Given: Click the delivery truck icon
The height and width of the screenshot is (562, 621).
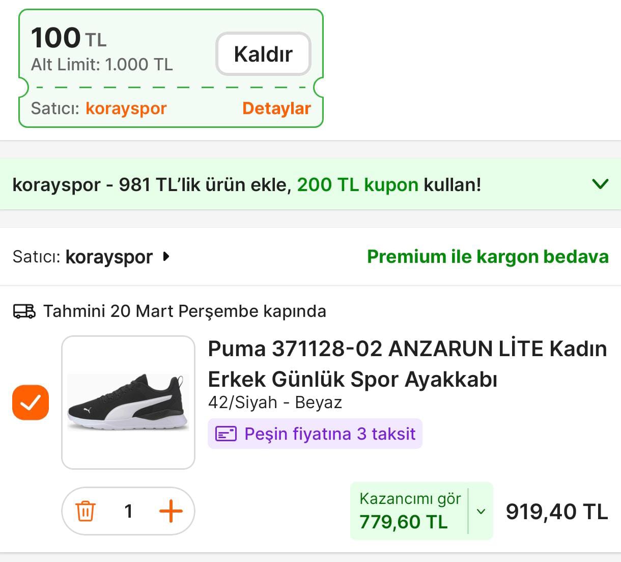Looking at the screenshot, I should pos(24,311).
